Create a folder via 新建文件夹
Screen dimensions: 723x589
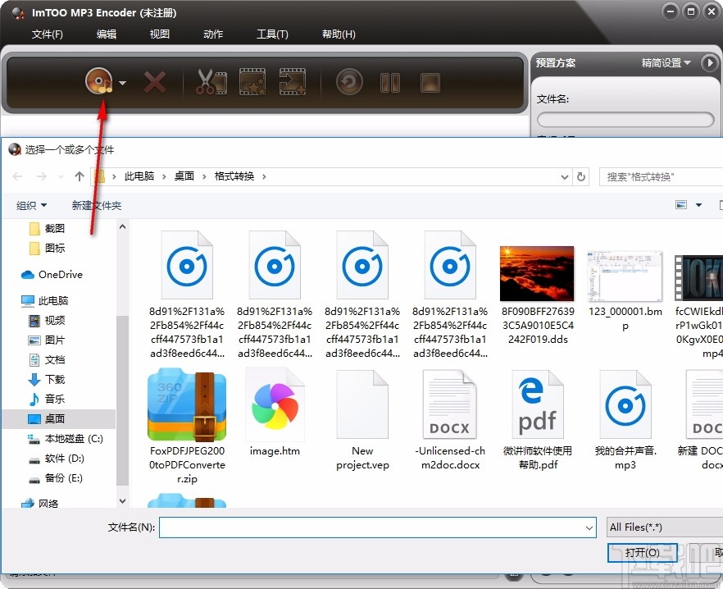(96, 204)
